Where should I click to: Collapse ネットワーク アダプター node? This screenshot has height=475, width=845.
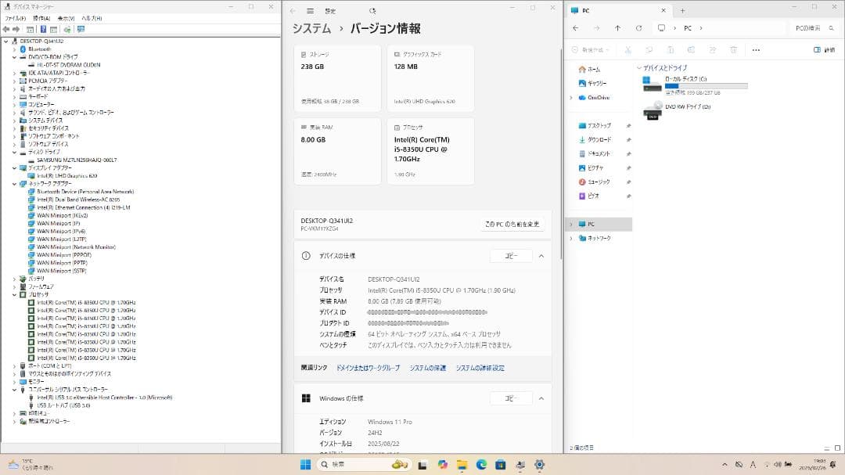click(15, 183)
